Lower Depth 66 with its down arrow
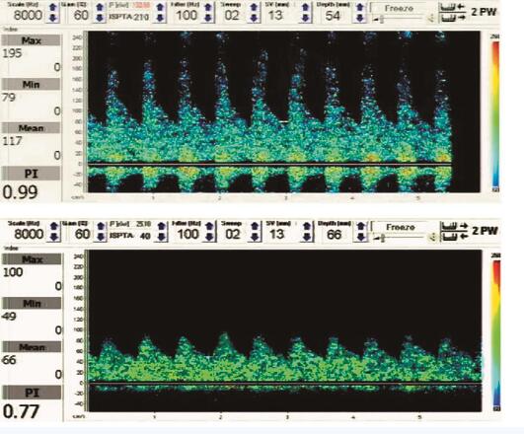The width and height of the screenshot is (524, 434). click(360, 237)
